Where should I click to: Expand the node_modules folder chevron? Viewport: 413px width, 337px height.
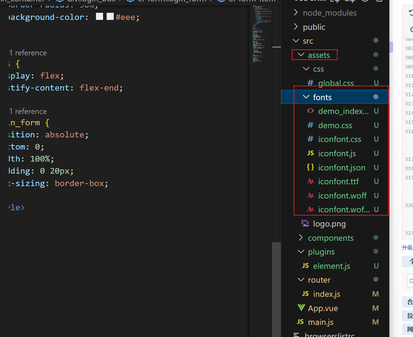tap(295, 12)
